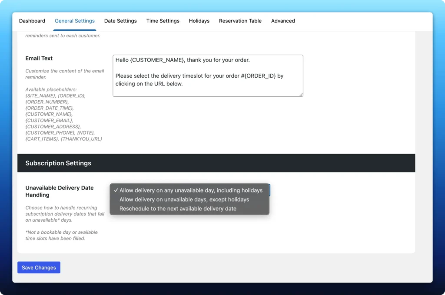Screen dimensions: 445x295
Task: Click the Subscription Settings section header
Action: pyautogui.click(x=58, y=163)
